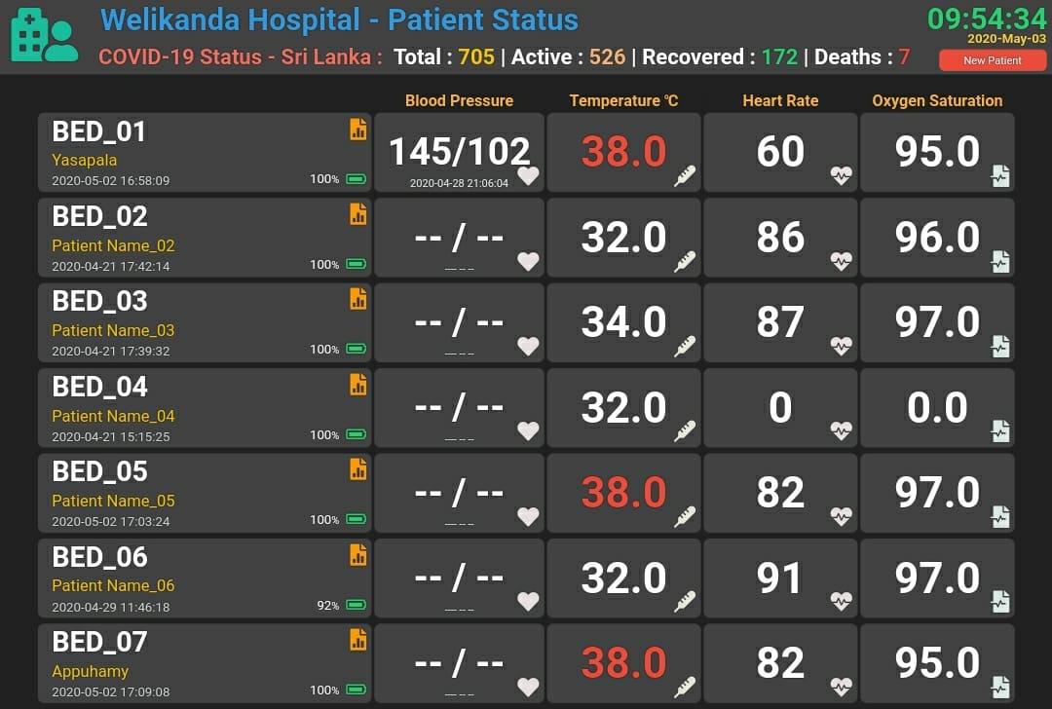Open the BED_07 chart report icon
Viewport: 1052px width, 709px height.
click(x=358, y=640)
